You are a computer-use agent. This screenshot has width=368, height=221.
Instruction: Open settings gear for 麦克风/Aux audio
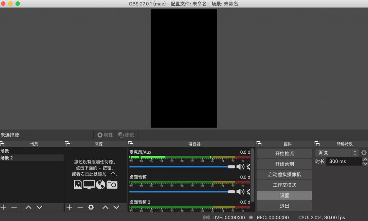coord(248,167)
